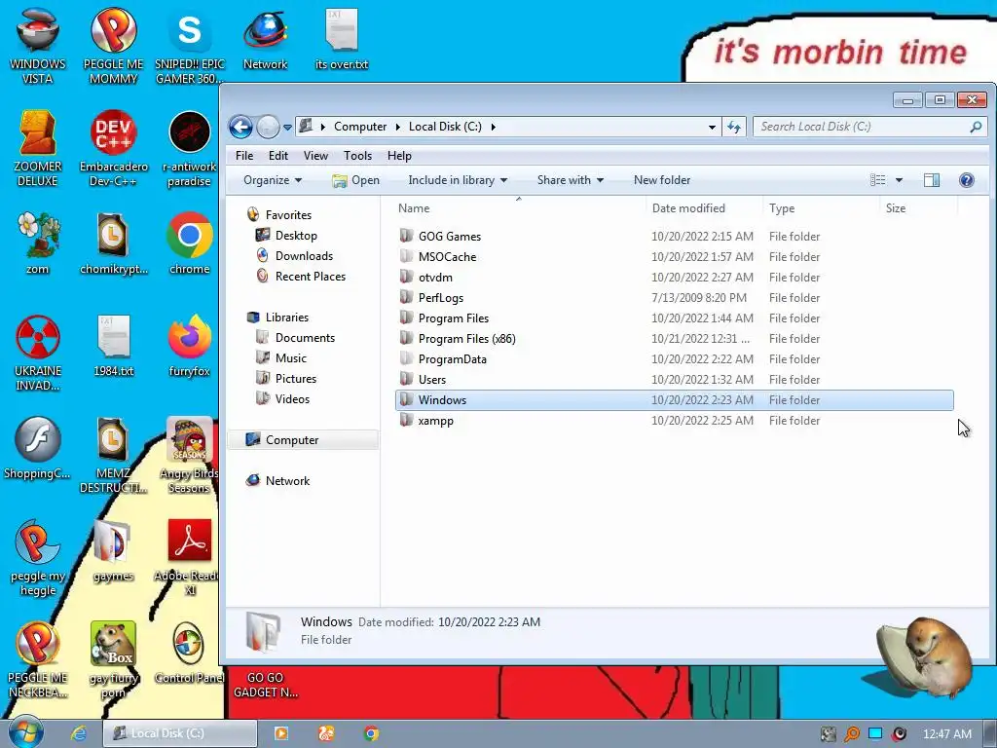Open the Tools menu
The width and height of the screenshot is (997, 748).
point(357,156)
